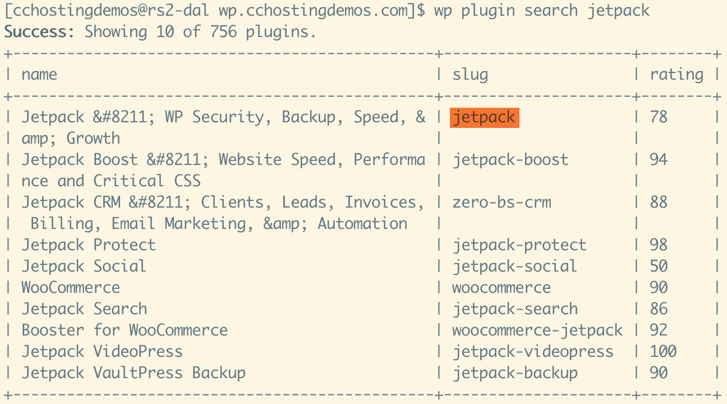Click the woocommerce-jetpack slug
The width and height of the screenshot is (727, 404).
click(x=537, y=330)
